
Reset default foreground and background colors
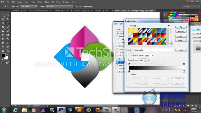pyautogui.click(x=3, y=59)
